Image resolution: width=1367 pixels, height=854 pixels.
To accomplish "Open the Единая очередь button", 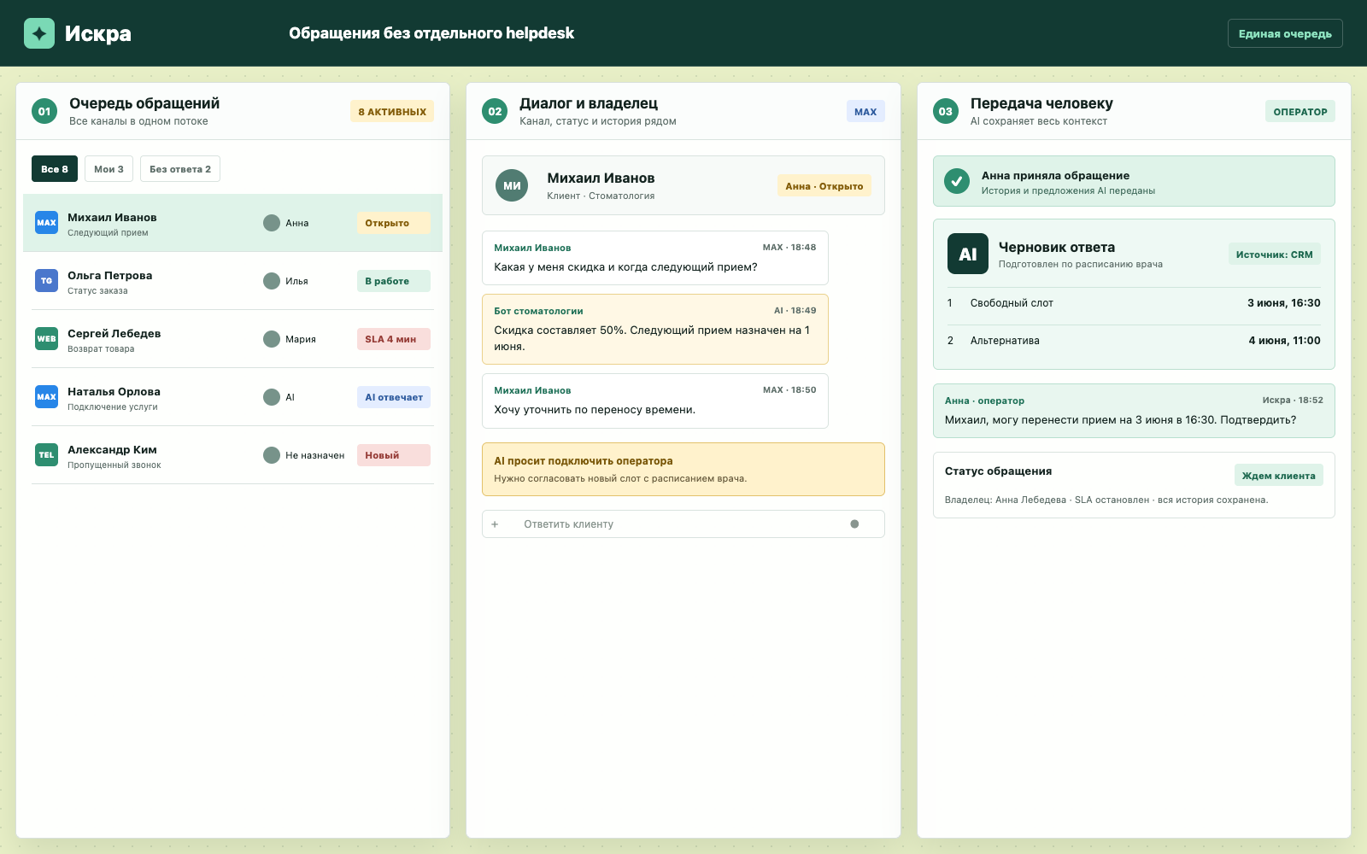I will click(1285, 33).
